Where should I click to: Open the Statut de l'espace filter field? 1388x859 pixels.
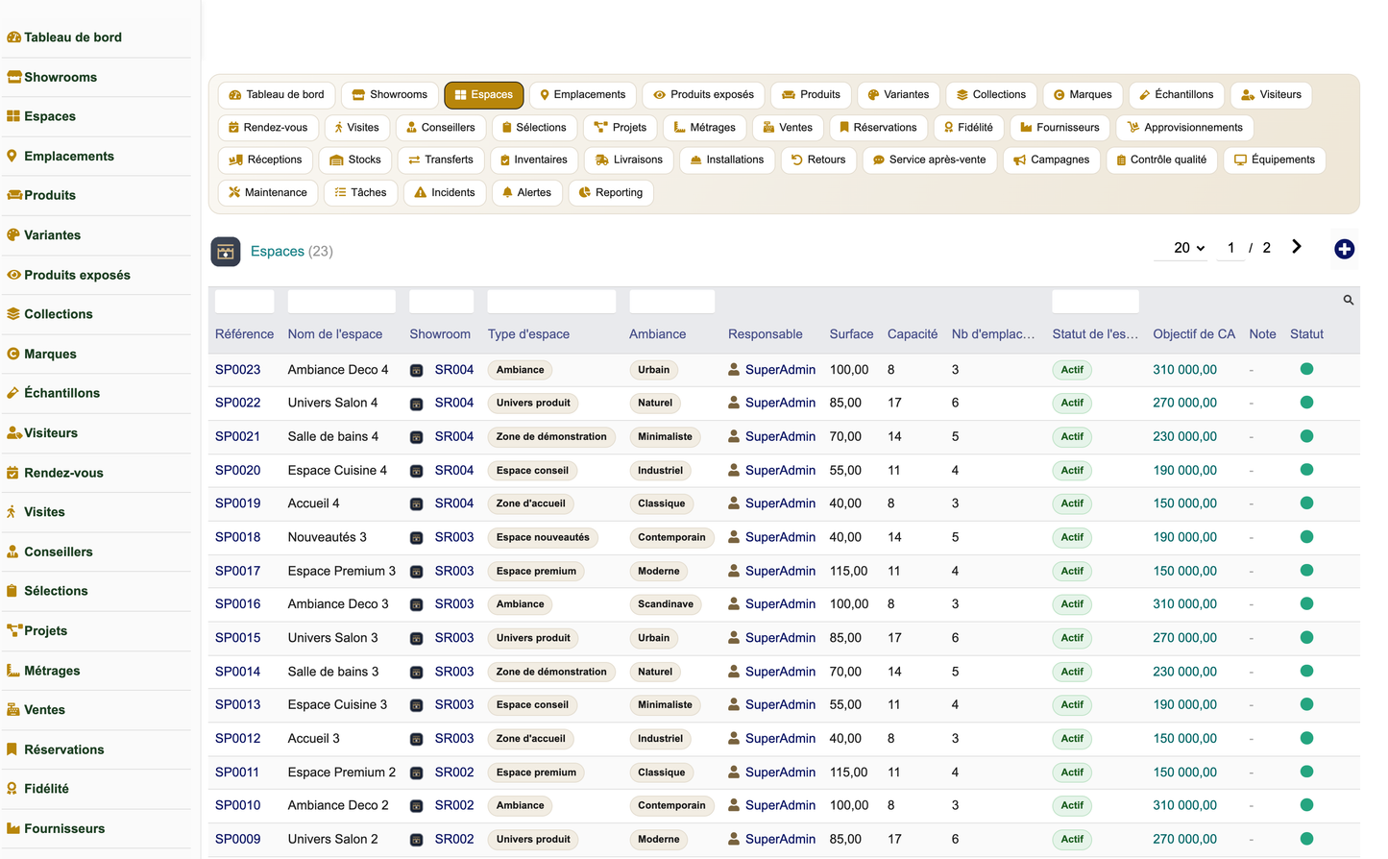(x=1095, y=301)
